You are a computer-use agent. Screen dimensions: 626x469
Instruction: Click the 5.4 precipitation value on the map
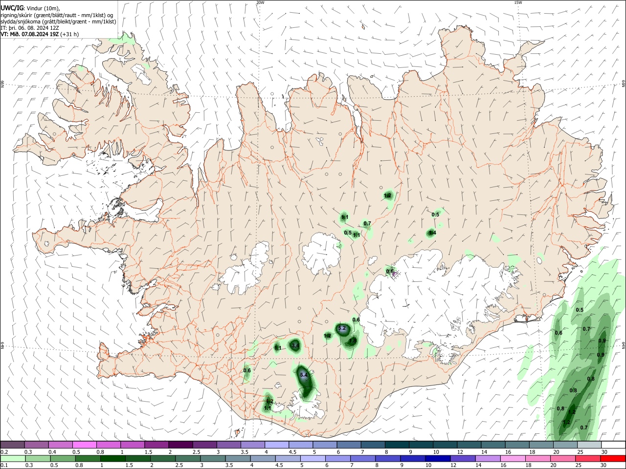pos(304,375)
